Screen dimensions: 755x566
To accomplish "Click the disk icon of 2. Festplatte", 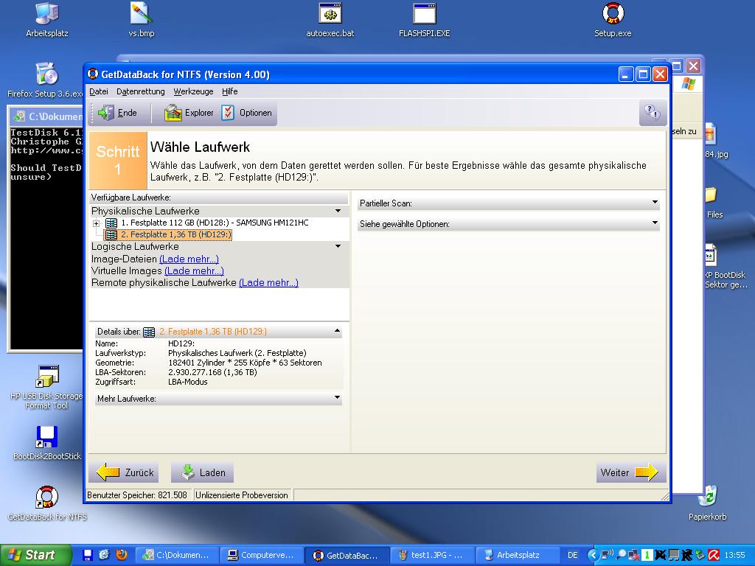I will 111,234.
